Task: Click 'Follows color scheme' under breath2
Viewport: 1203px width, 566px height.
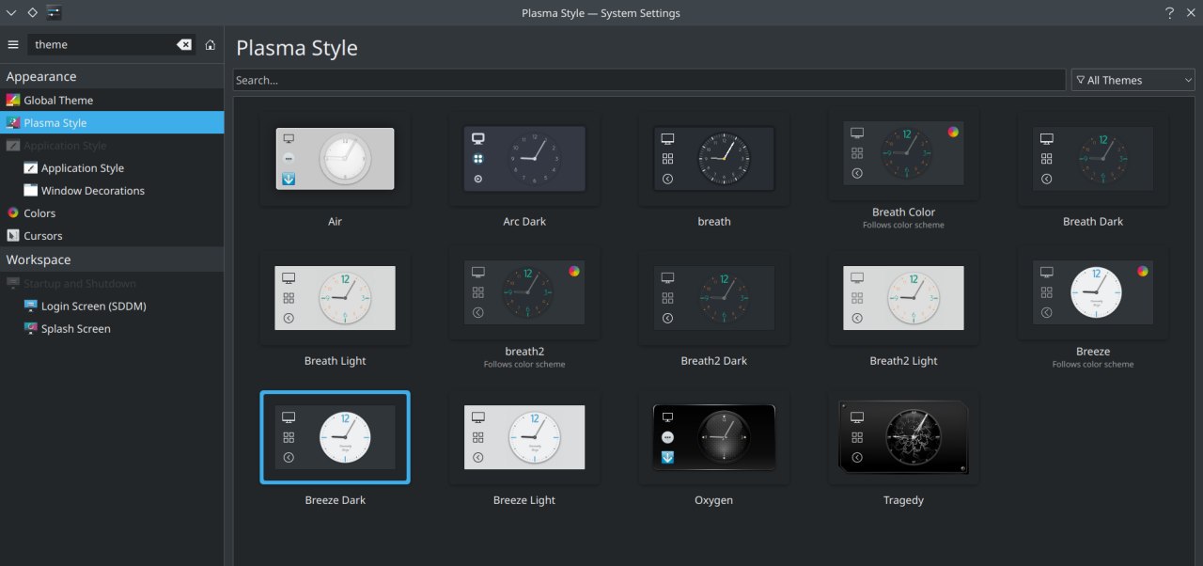Action: tap(524, 365)
